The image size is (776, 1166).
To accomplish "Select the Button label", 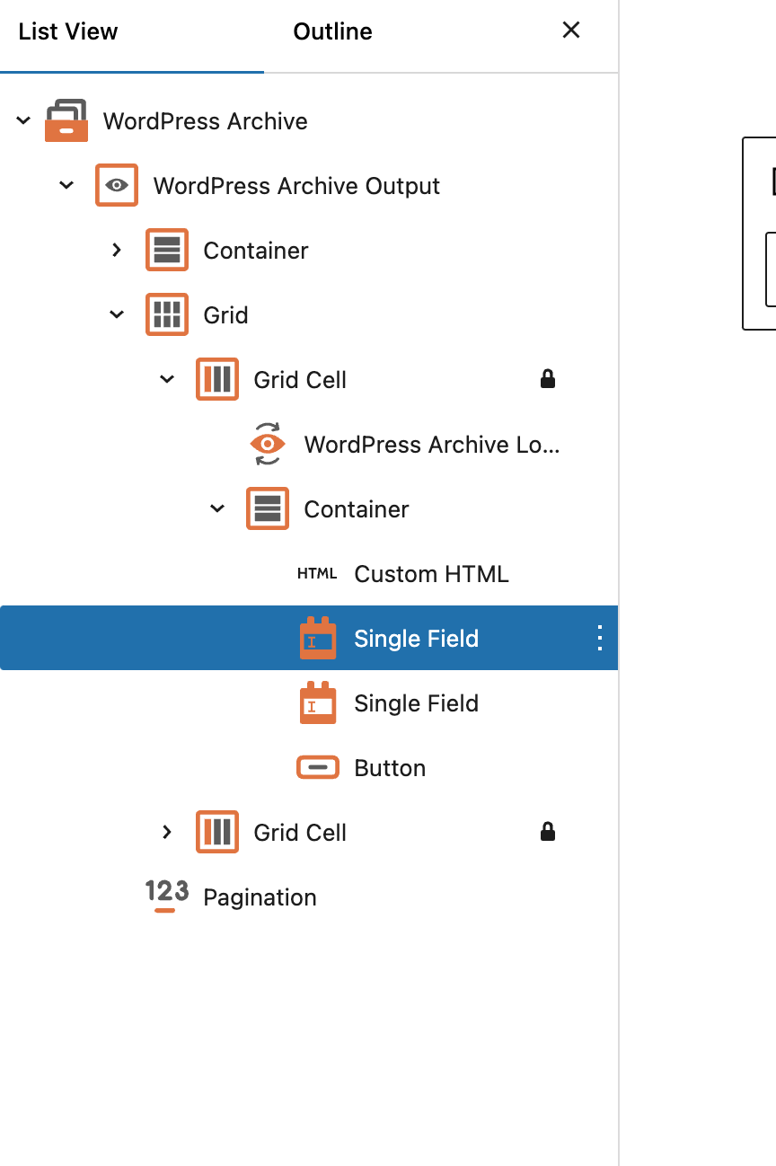I will [x=391, y=768].
